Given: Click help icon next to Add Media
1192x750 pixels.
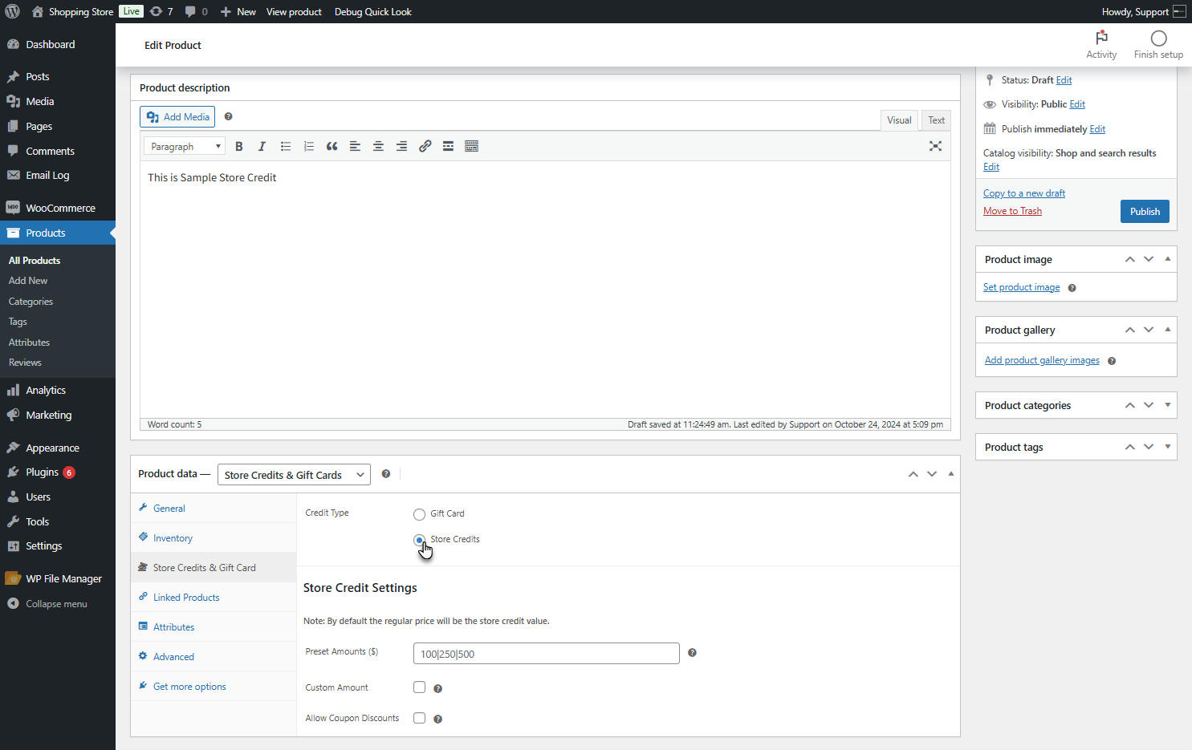Looking at the screenshot, I should [228, 116].
